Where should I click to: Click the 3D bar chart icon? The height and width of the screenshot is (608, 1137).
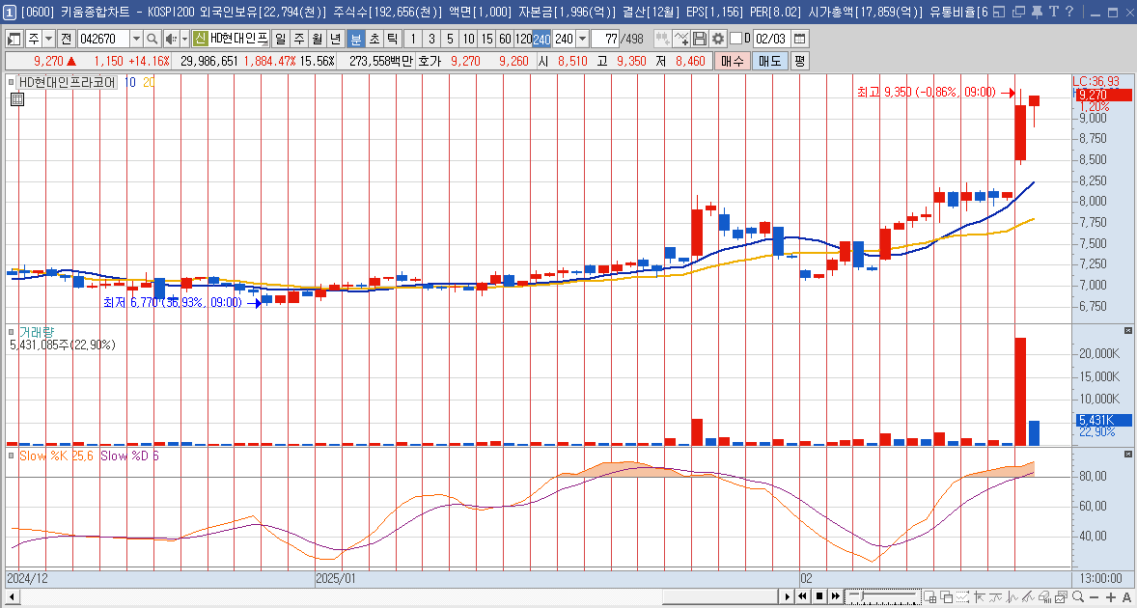click(1045, 596)
